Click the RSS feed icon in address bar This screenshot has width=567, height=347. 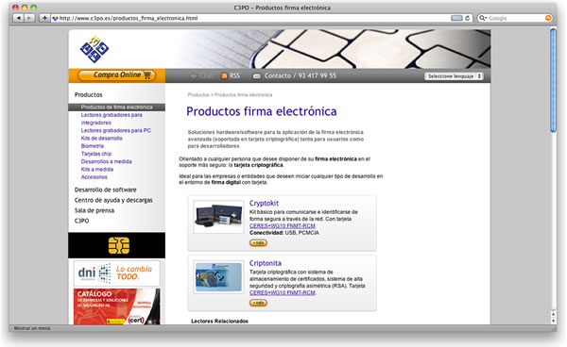point(456,18)
